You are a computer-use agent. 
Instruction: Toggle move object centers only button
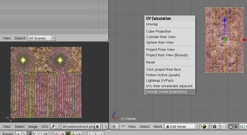click(x=223, y=126)
